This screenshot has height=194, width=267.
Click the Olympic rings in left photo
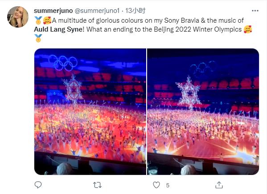click(63, 63)
